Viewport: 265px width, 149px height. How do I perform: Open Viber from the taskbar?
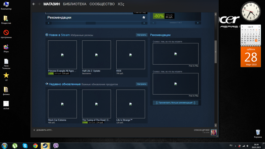pyautogui.click(x=56, y=146)
